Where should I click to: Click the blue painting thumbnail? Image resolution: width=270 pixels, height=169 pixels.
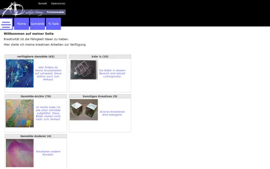point(20,73)
